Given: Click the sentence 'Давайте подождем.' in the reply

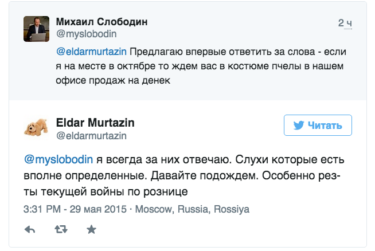Looking at the screenshot, I should pos(205,176).
